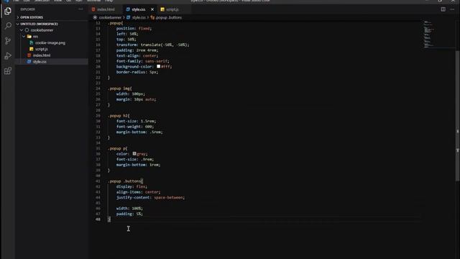Screen dimensions: 460x259
Task: Click the 'display: flex;' line
Action: tap(132, 187)
